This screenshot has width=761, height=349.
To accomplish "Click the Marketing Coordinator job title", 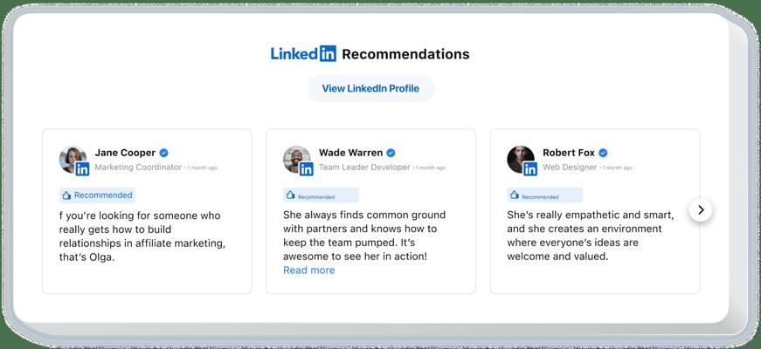I will click(138, 168).
